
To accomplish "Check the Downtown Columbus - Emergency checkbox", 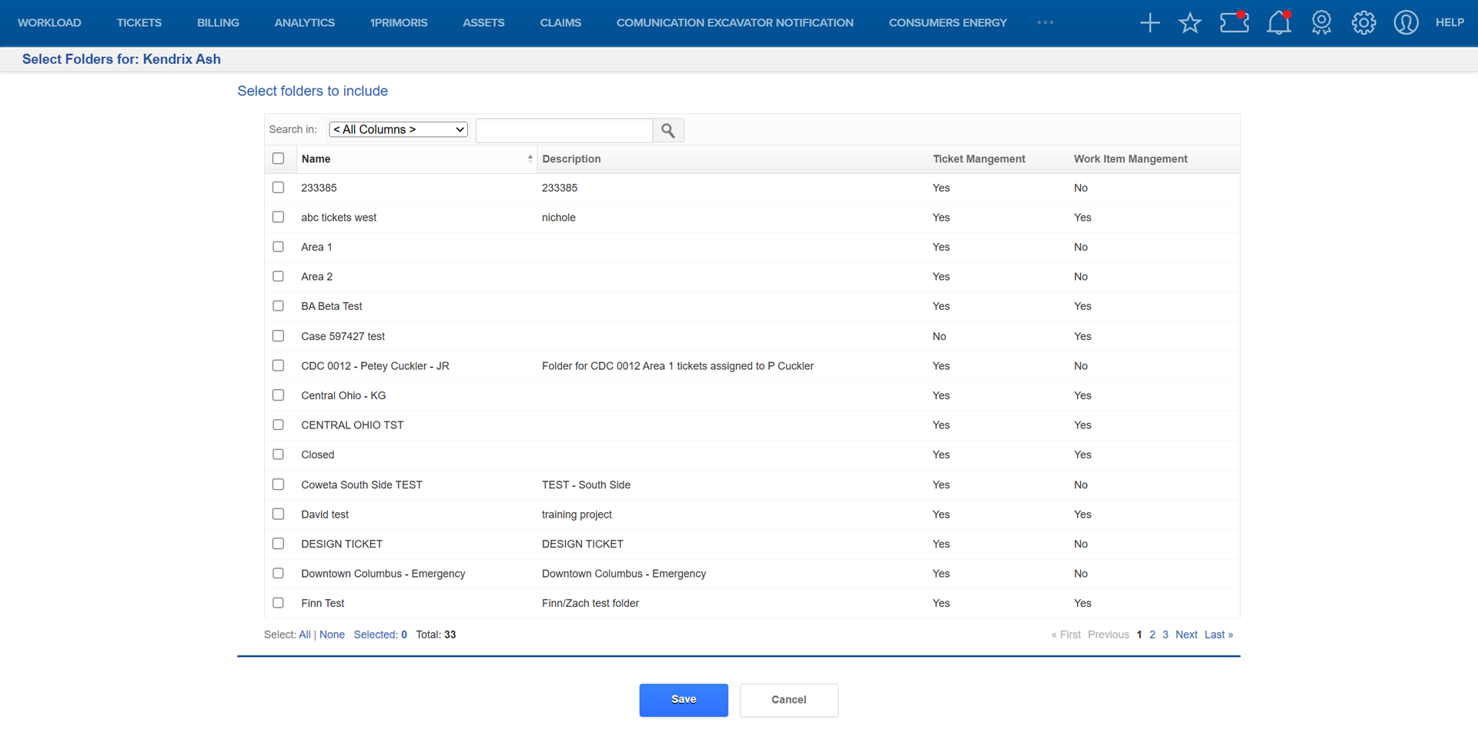I will (278, 574).
